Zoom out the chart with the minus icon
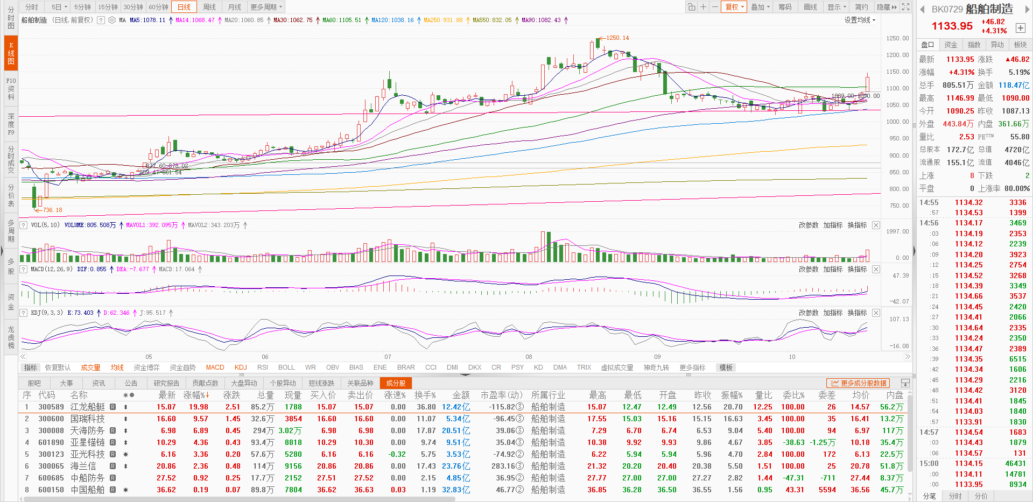 pyautogui.click(x=714, y=7)
